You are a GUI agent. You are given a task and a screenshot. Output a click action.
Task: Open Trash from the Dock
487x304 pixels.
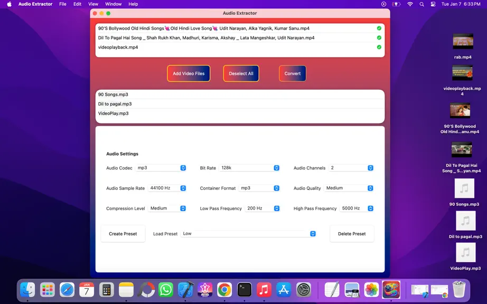click(459, 289)
